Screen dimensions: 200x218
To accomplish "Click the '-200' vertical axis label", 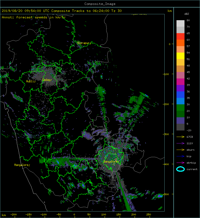I will click(x=166, y=104).
